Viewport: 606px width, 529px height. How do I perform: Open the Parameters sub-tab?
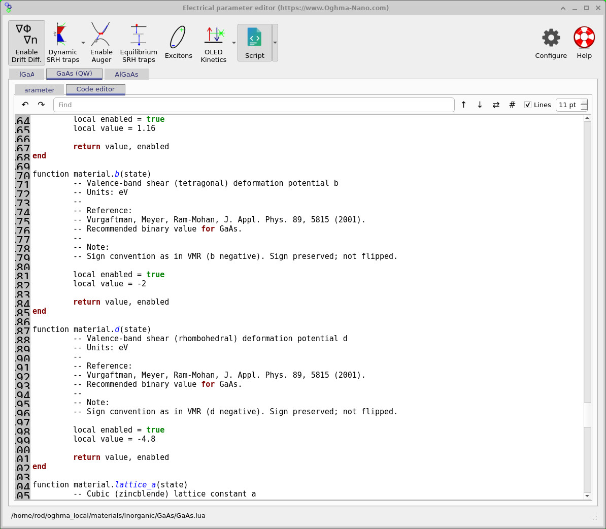(x=39, y=90)
